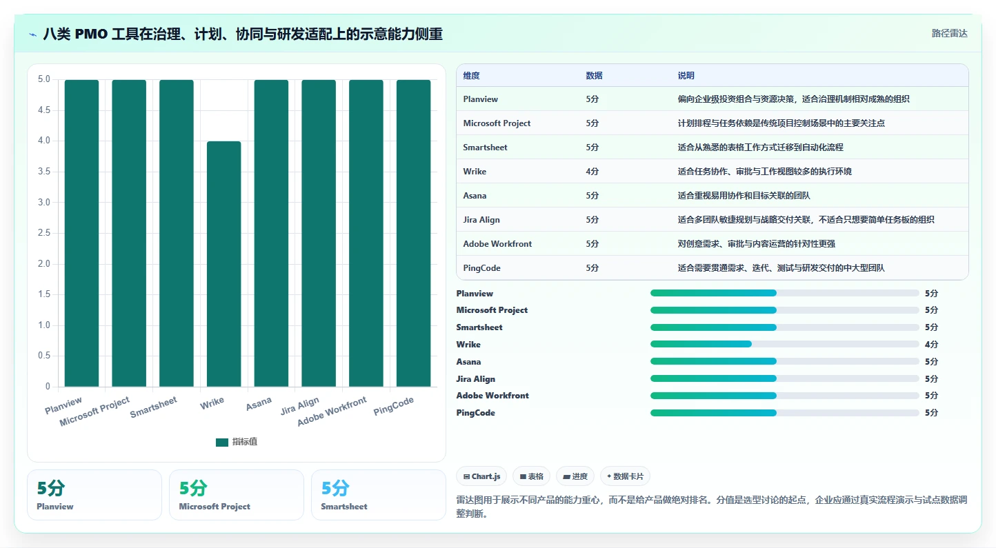Image resolution: width=996 pixels, height=548 pixels.
Task: Select the 数据卡片 chip
Action: pyautogui.click(x=625, y=476)
